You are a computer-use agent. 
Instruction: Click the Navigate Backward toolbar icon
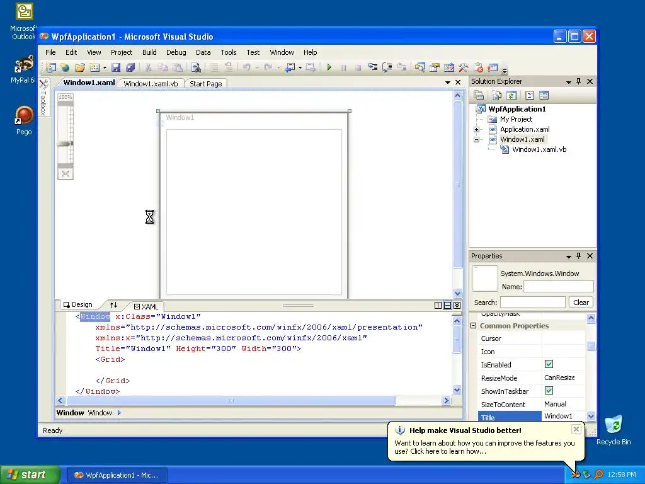pos(290,67)
